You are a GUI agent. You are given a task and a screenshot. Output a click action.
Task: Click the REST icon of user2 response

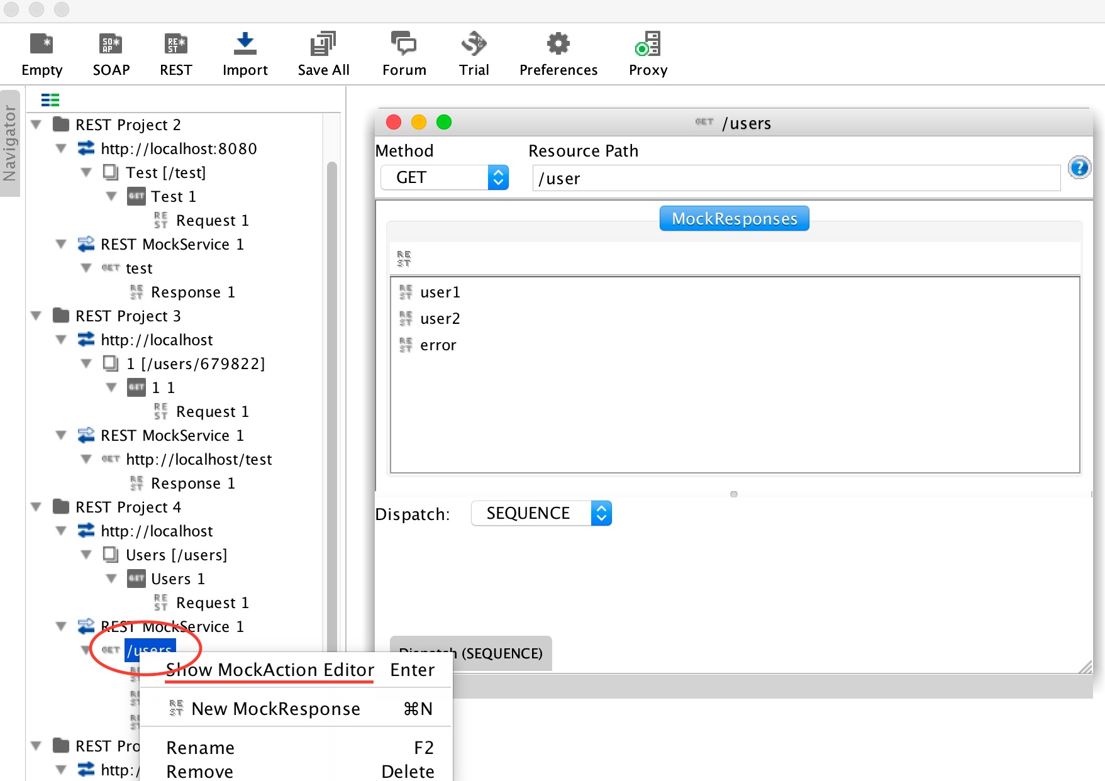406,318
